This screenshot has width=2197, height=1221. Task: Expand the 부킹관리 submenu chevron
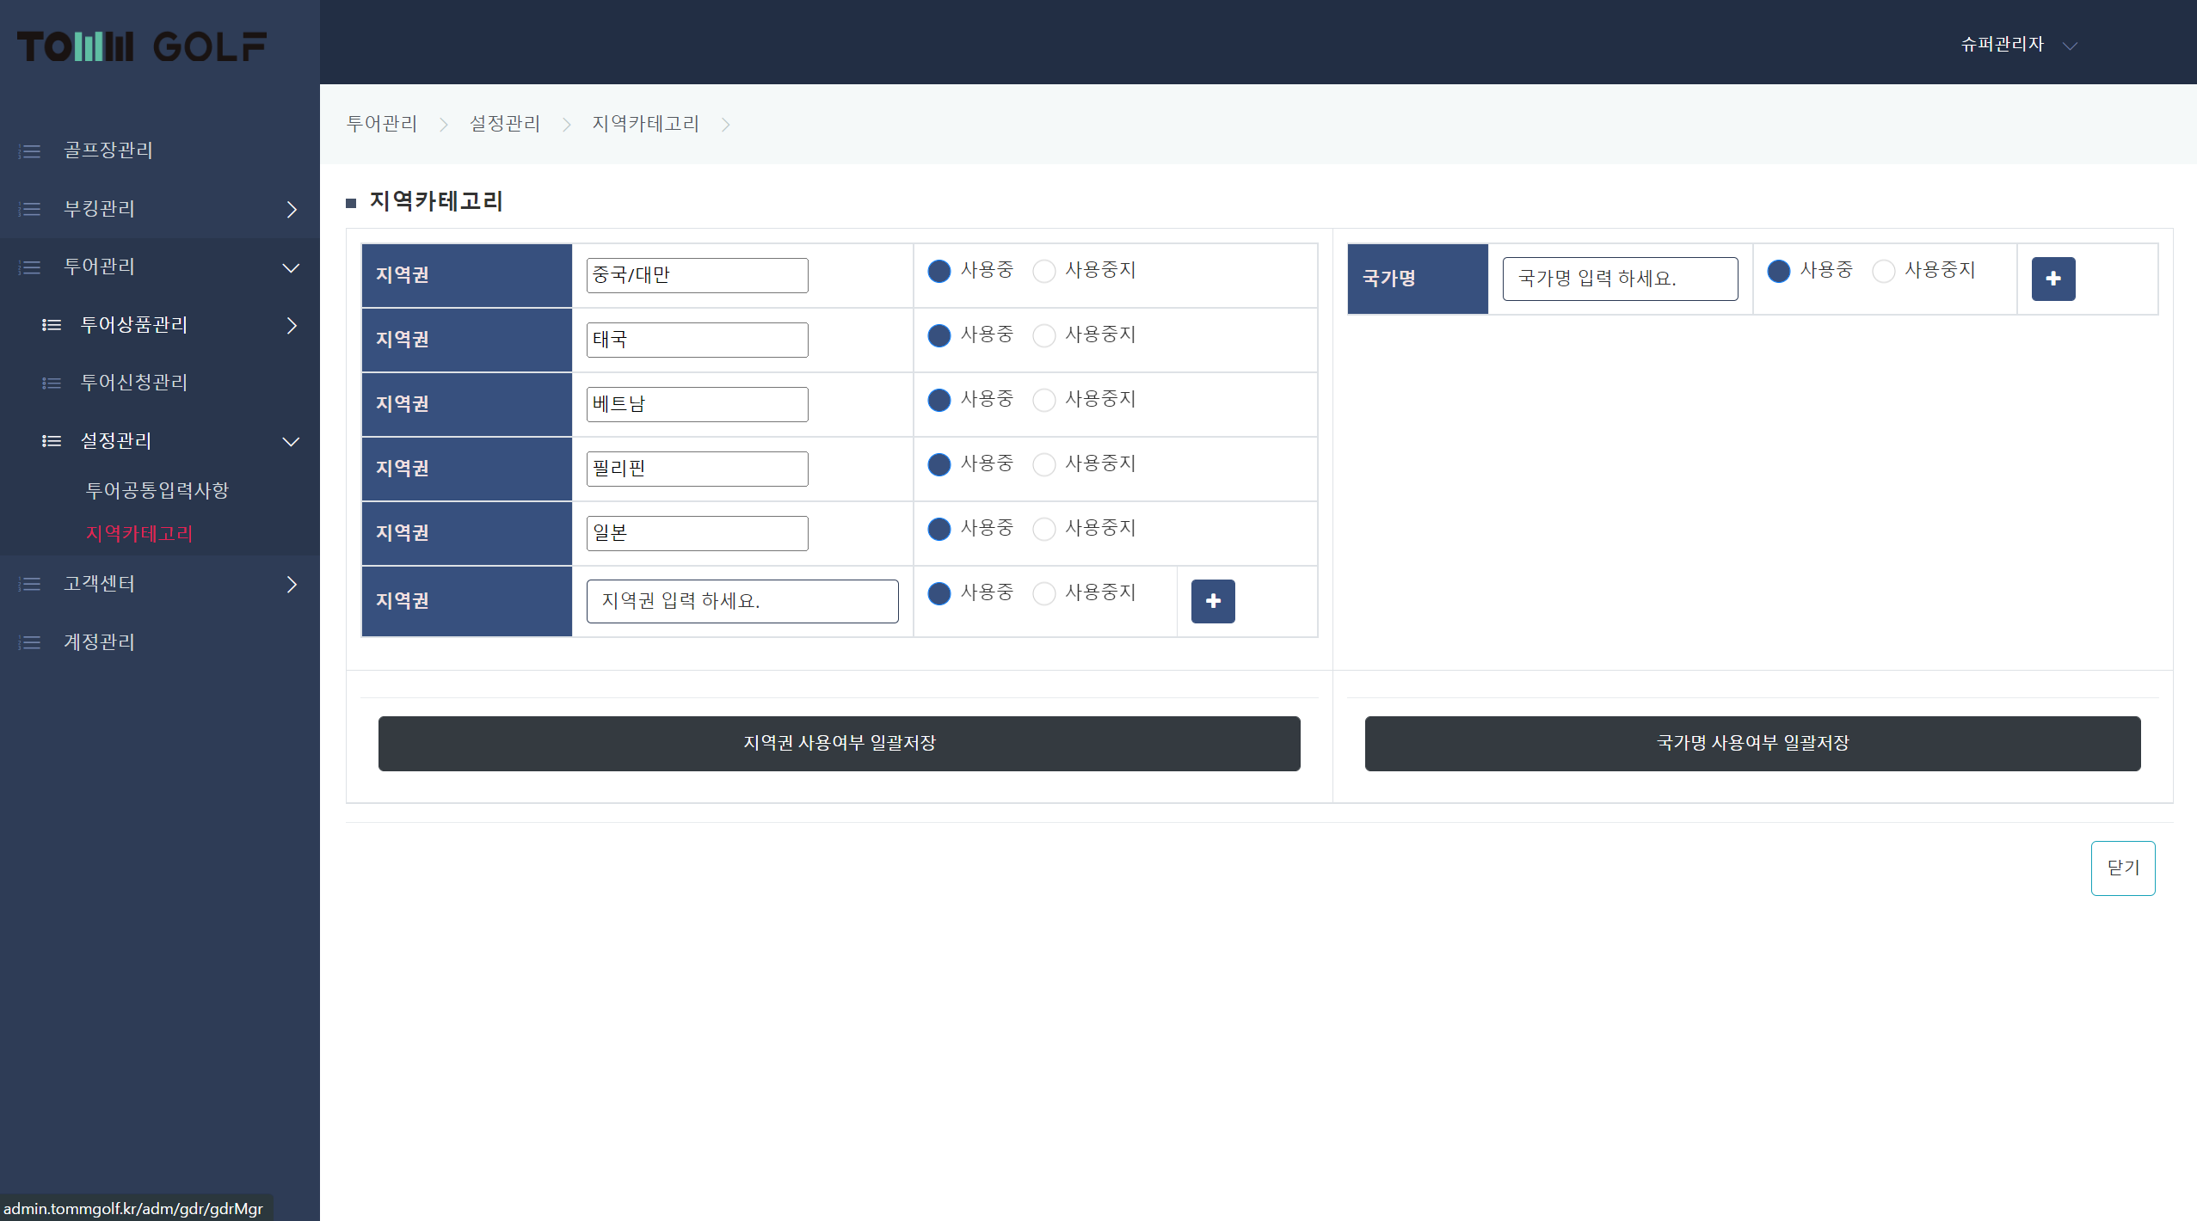pyautogui.click(x=292, y=210)
